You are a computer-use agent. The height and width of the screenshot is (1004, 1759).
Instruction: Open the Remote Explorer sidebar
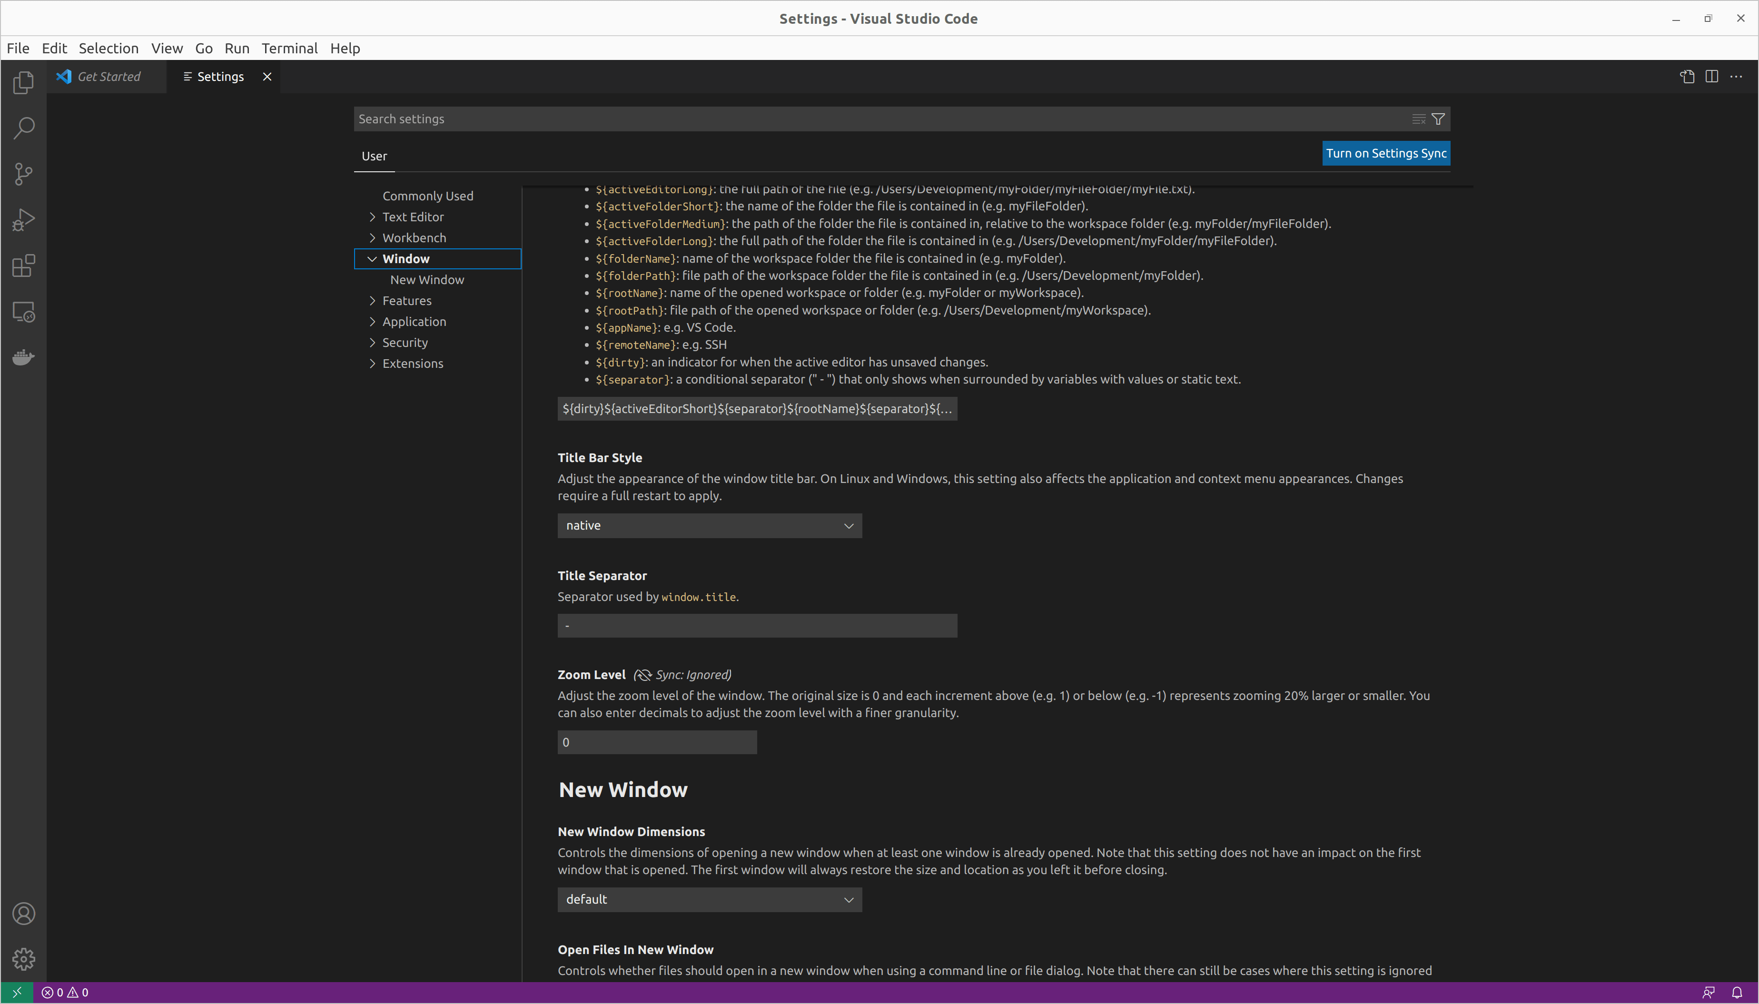tap(23, 312)
